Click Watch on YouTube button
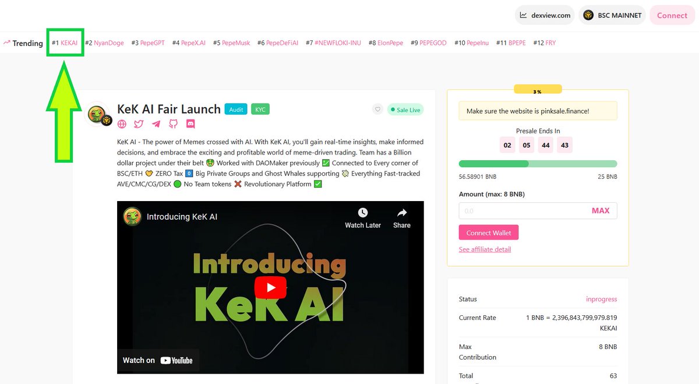This screenshot has width=699, height=384. pyautogui.click(x=158, y=360)
